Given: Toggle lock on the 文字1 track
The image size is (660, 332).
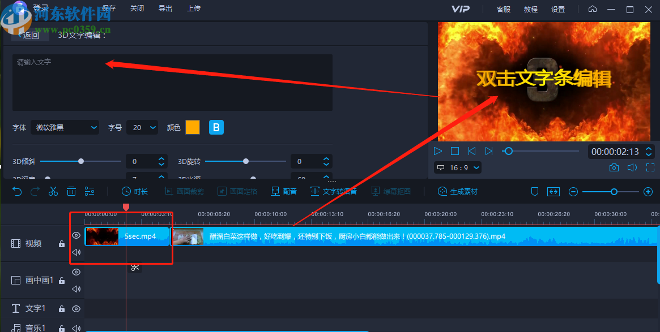Looking at the screenshot, I should tap(61, 309).
